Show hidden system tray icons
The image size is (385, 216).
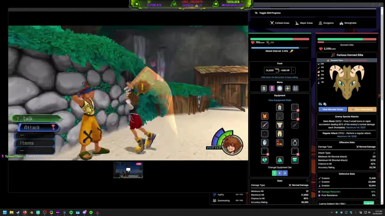(332, 212)
